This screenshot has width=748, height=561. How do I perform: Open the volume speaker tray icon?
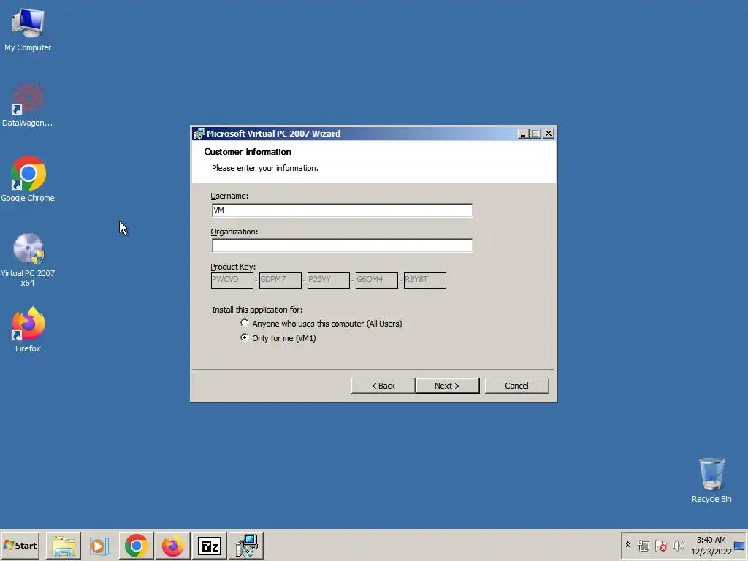(678, 545)
